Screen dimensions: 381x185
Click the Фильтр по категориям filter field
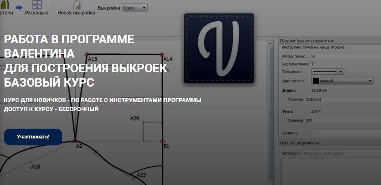pyautogui.click(x=342, y=153)
